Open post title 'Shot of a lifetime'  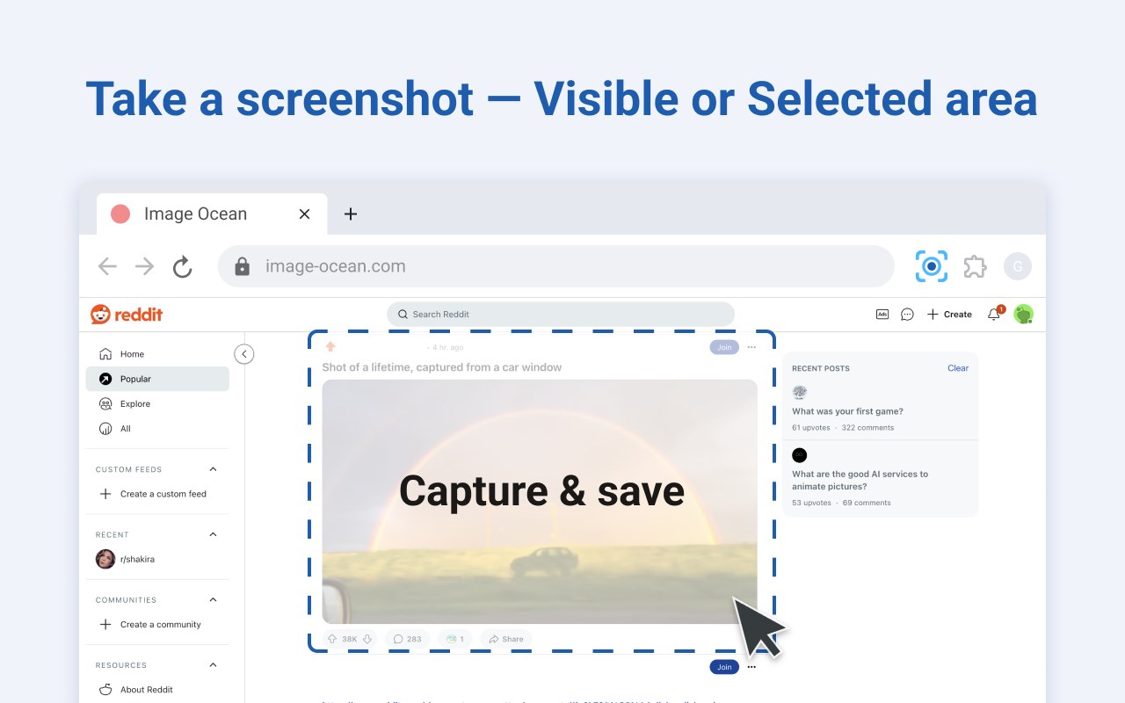pyautogui.click(x=442, y=367)
